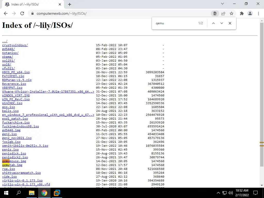Open the crustywindows/ folder

tap(15, 45)
